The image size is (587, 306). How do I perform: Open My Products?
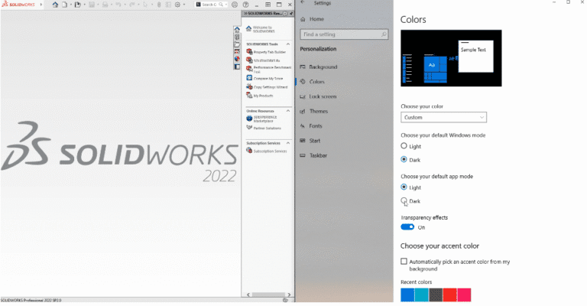260,96
